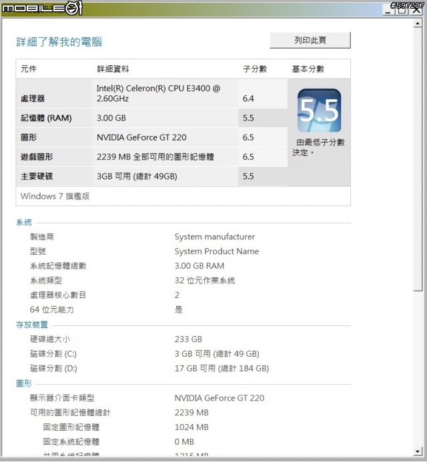Click the 詳細了解我的電腦 page title
Image resolution: width=427 pixels, height=462 pixels.
[x=59, y=42]
